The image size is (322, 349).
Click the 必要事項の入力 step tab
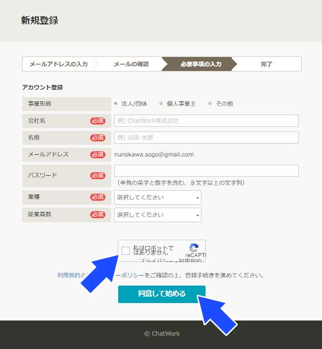[x=199, y=64]
